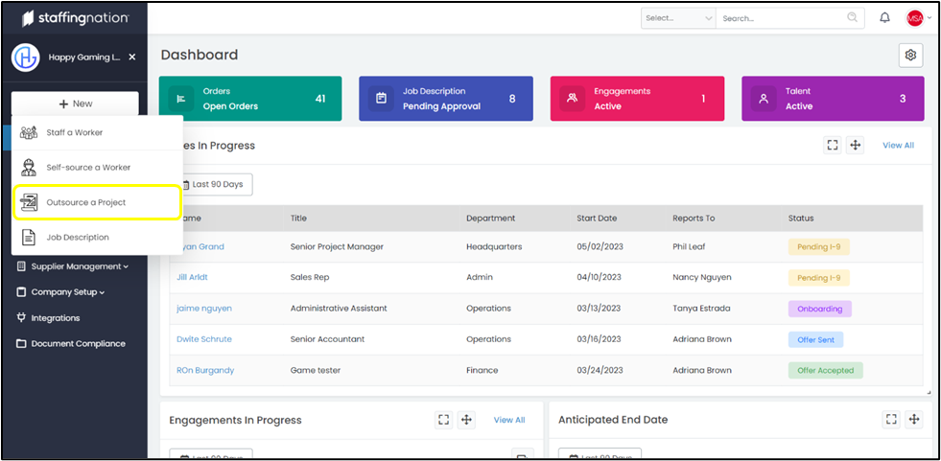Click the Anticipated End Date move handle

tap(914, 420)
